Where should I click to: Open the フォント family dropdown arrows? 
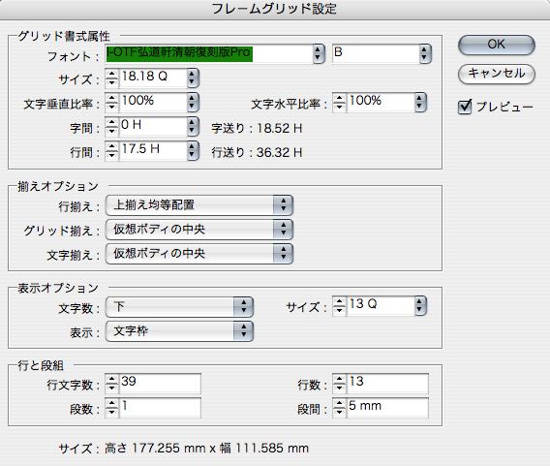click(319, 53)
